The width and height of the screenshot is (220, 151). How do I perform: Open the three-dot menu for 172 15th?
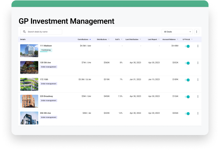click(x=198, y=79)
